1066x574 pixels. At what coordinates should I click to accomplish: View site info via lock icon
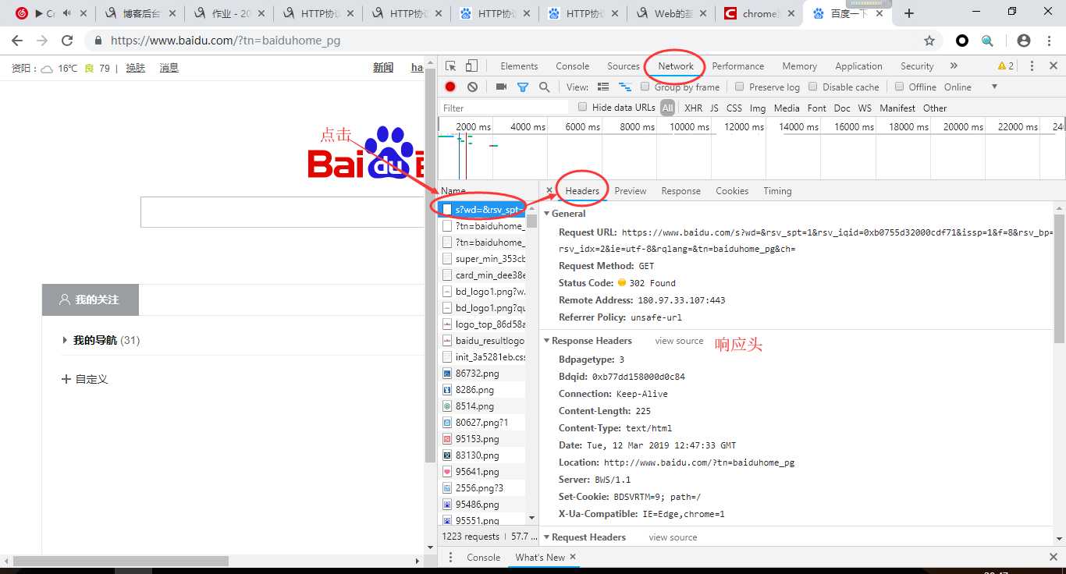click(98, 41)
